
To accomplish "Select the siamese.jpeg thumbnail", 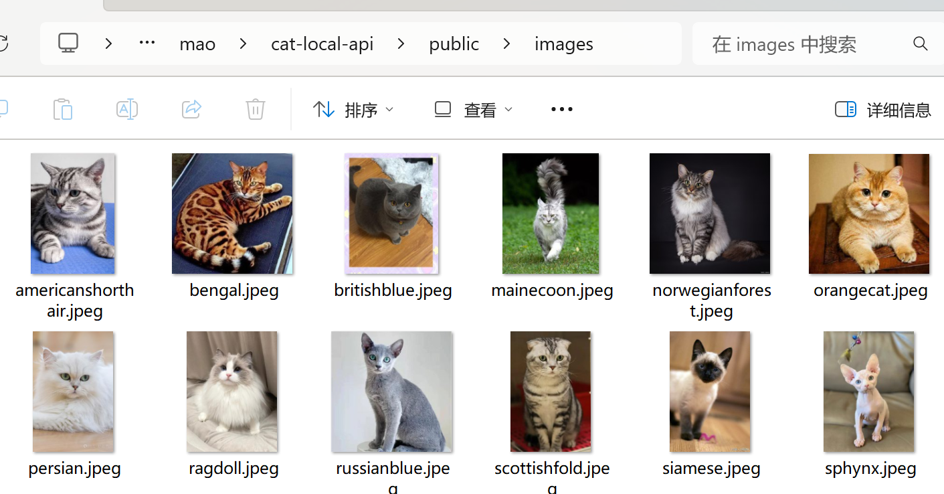I will pos(710,392).
